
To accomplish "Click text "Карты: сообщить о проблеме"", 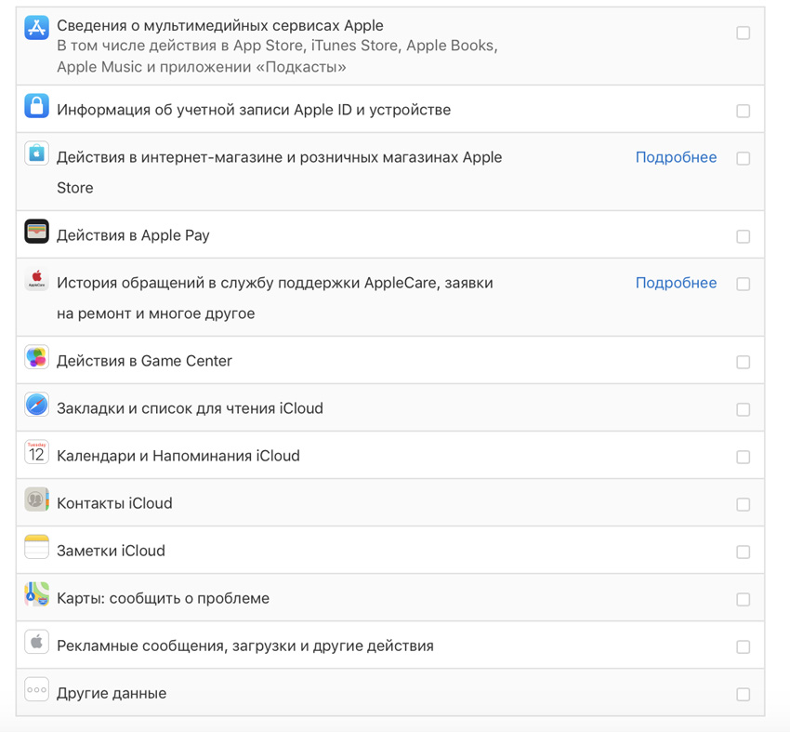I will (x=164, y=598).
